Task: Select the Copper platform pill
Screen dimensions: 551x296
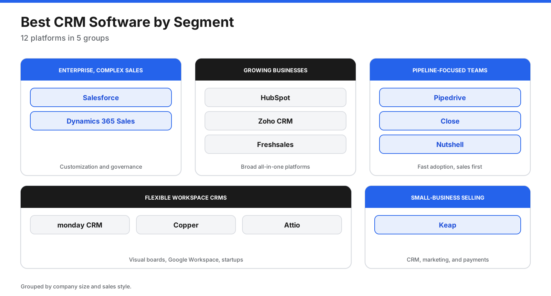Action: (186, 225)
